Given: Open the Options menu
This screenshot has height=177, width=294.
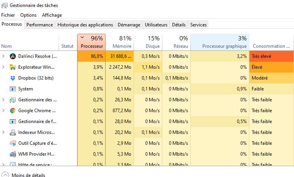Looking at the screenshot, I should [28, 15].
